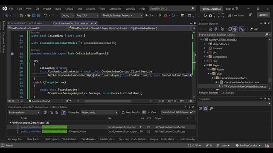Click the Save icon in toolbar

pos(34,15)
